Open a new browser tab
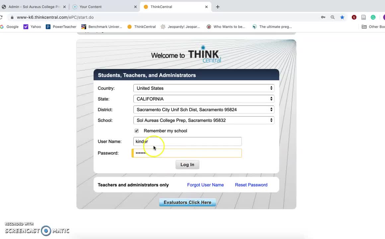This screenshot has height=239, width=385. [x=217, y=7]
